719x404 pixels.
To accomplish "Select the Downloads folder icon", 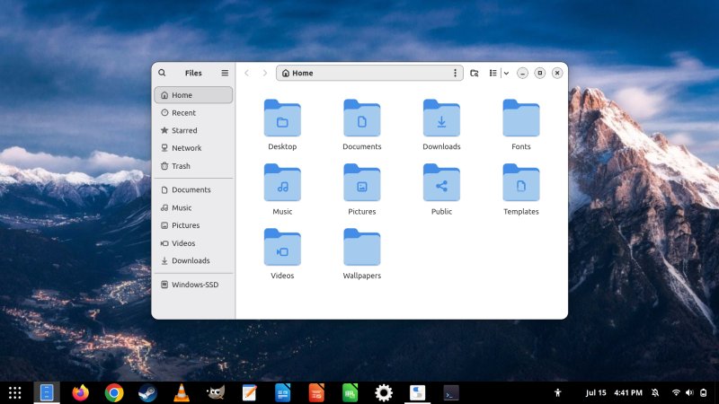I will [441, 119].
